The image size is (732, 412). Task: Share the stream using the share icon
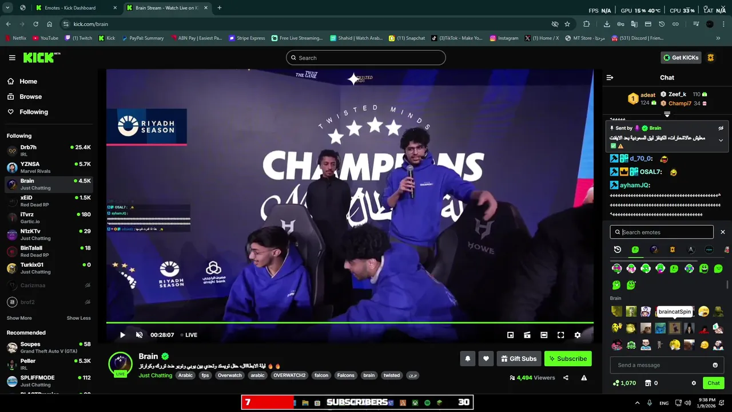click(566, 378)
